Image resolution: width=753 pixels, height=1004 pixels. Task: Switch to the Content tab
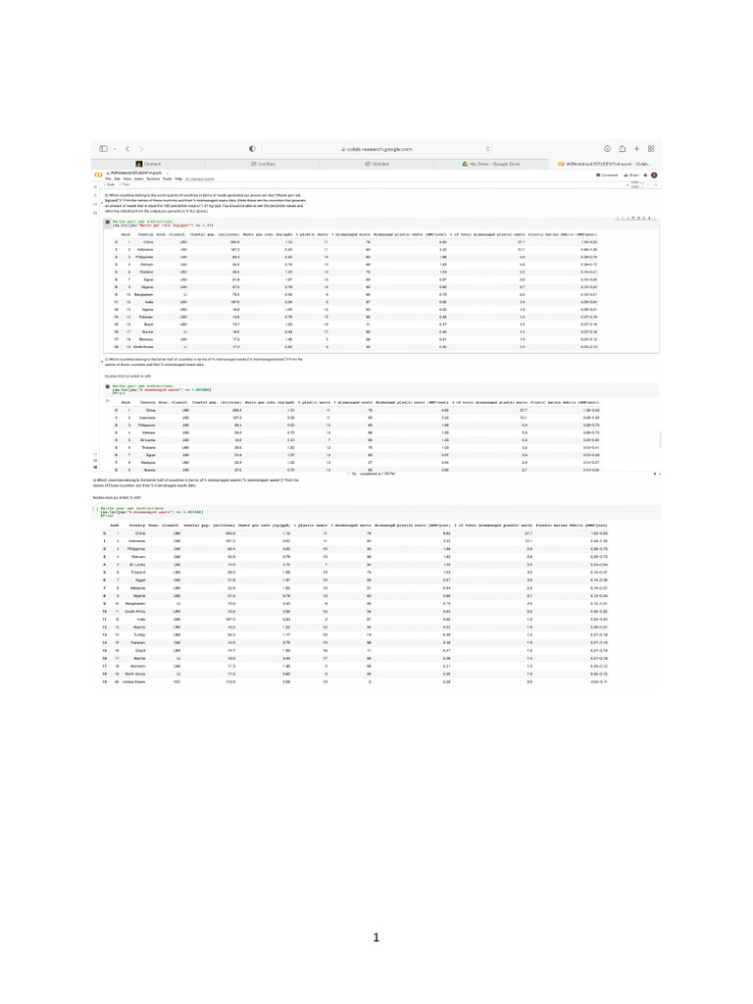tap(149, 164)
